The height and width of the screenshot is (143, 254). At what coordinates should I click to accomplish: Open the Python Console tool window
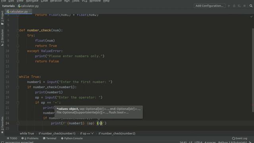(72, 138)
